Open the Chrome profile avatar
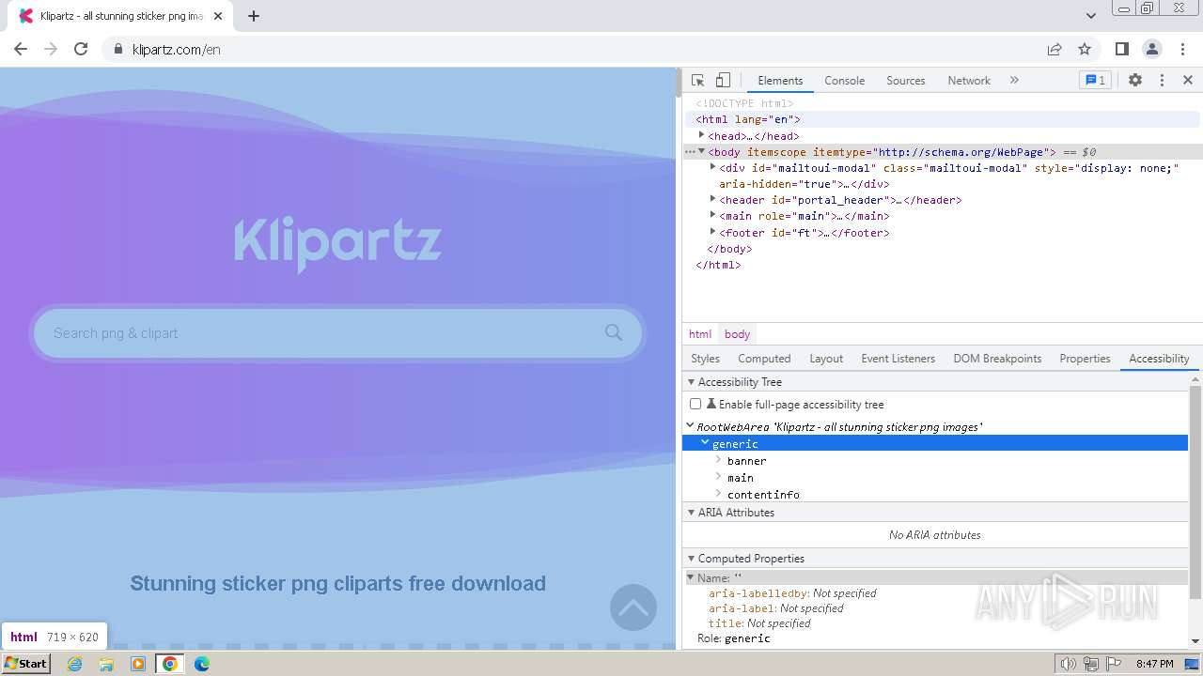 1152,49
